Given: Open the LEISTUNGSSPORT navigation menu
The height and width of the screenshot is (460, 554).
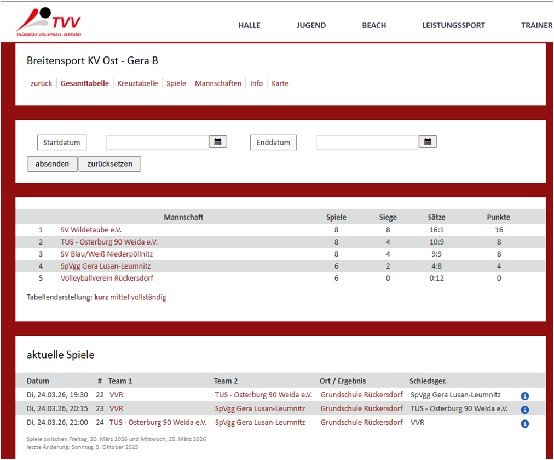Looking at the screenshot, I should pos(453,25).
